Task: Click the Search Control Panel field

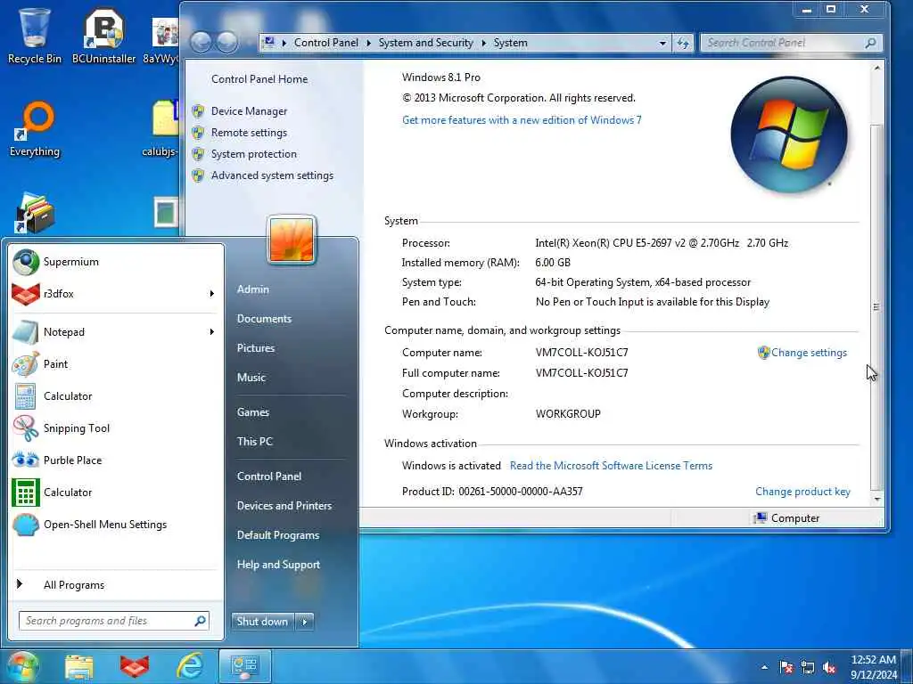Action: [x=791, y=43]
